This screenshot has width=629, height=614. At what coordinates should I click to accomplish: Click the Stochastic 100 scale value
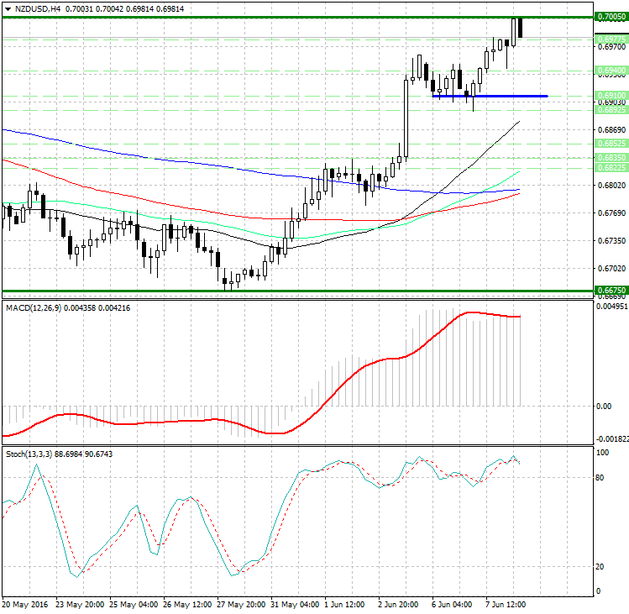602,452
